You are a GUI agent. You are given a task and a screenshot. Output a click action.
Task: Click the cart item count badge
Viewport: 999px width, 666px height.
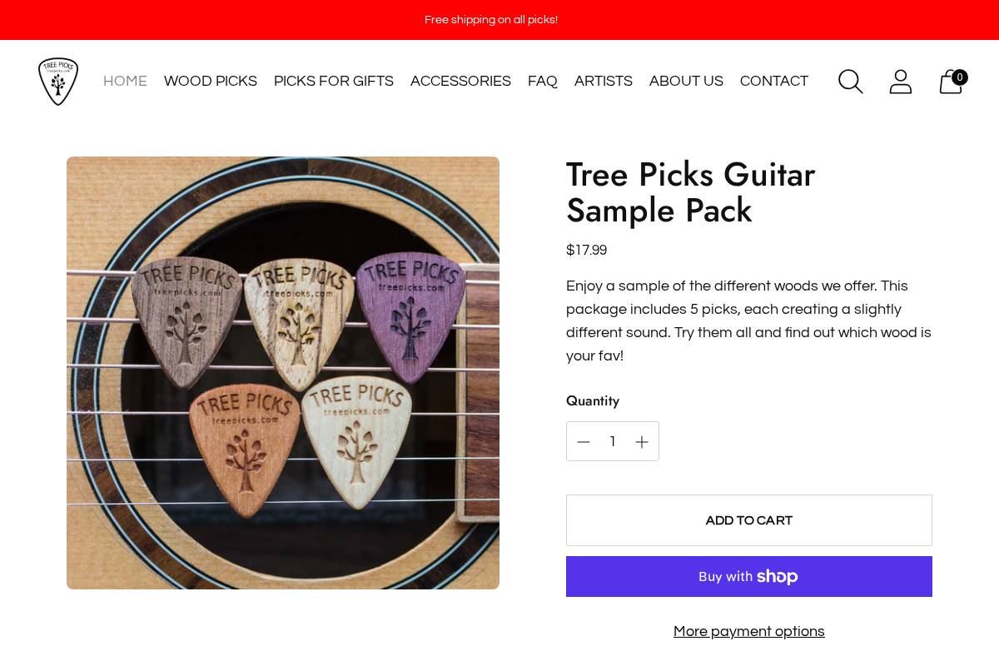(960, 77)
